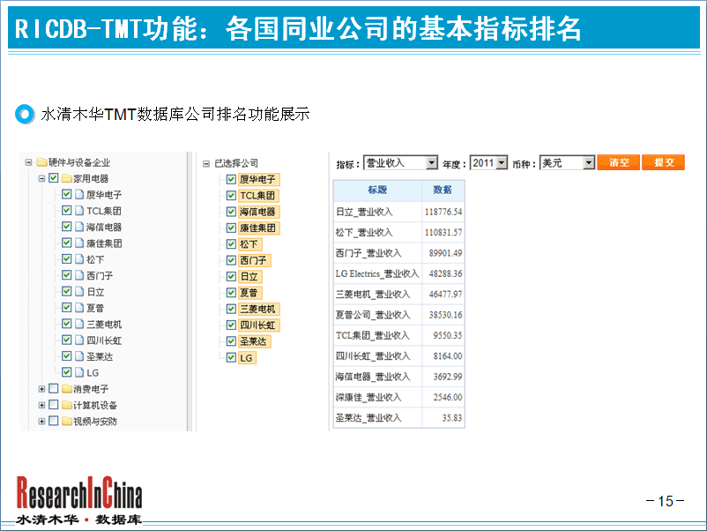Click the value 35.83 in the table

(452, 418)
